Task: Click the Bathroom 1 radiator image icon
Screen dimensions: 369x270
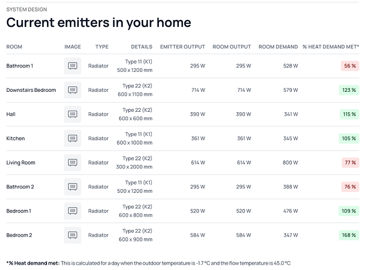Action: pyautogui.click(x=72, y=66)
